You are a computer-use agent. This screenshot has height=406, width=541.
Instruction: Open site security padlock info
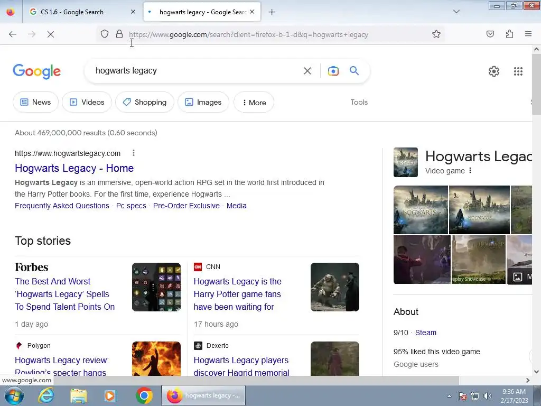[119, 34]
